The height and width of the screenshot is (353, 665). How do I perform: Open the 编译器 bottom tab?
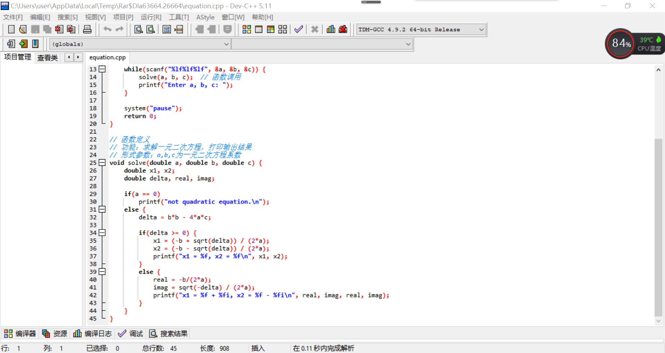click(x=20, y=334)
